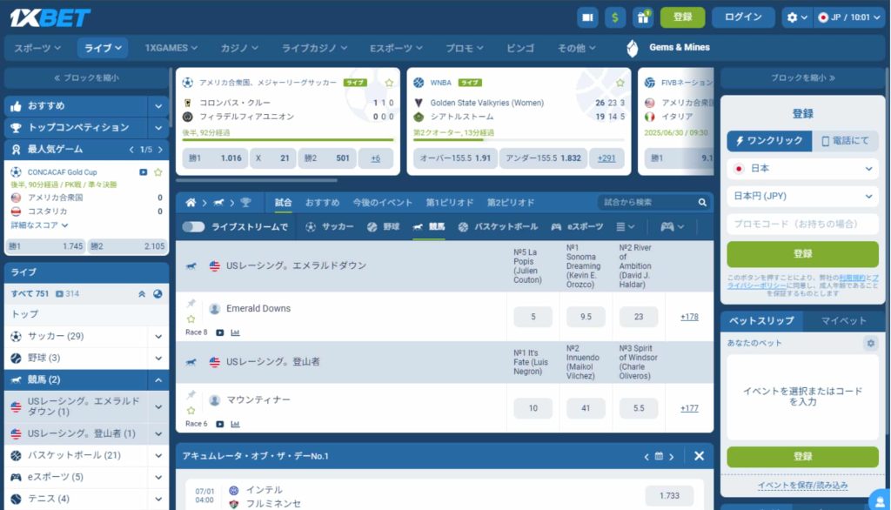The image size is (891, 510).
Task: Click the horse racing breadcrumb icon
Action: tap(218, 203)
